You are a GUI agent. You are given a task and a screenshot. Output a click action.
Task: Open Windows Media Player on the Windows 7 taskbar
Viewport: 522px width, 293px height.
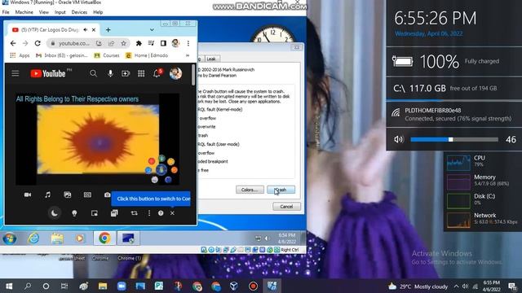(x=80, y=238)
